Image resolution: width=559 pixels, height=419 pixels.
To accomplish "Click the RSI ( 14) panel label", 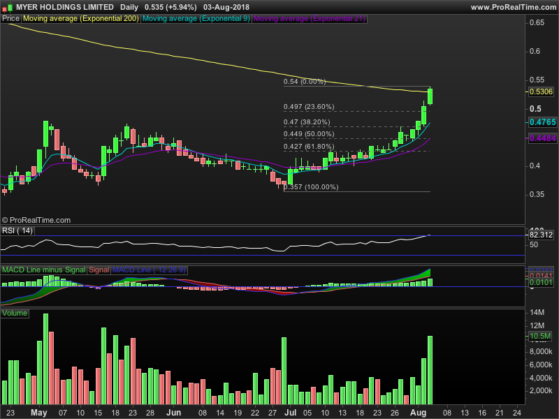I will click(17, 230).
